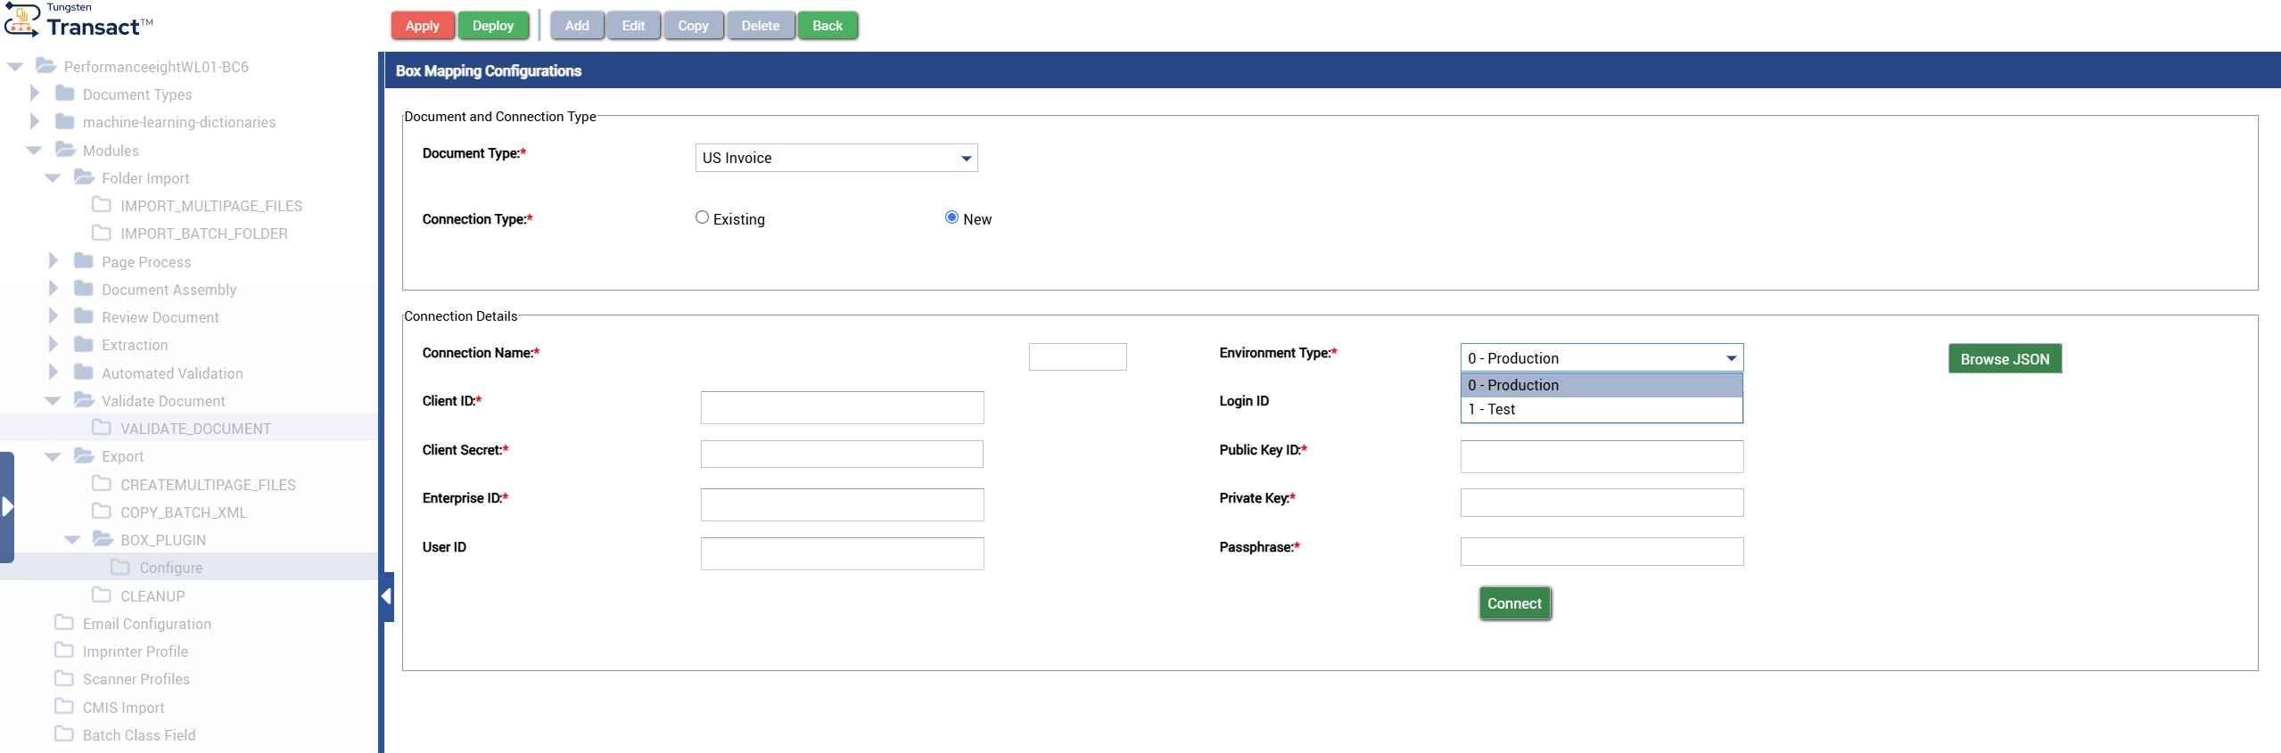
Task: Collapse the Modules tree node
Action: point(35,151)
